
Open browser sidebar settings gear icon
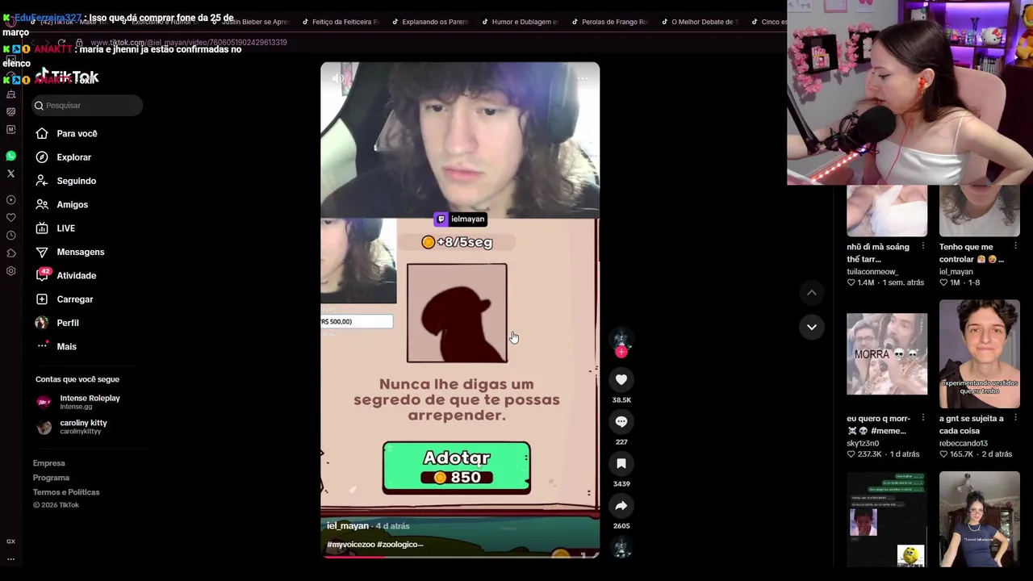tap(10, 271)
